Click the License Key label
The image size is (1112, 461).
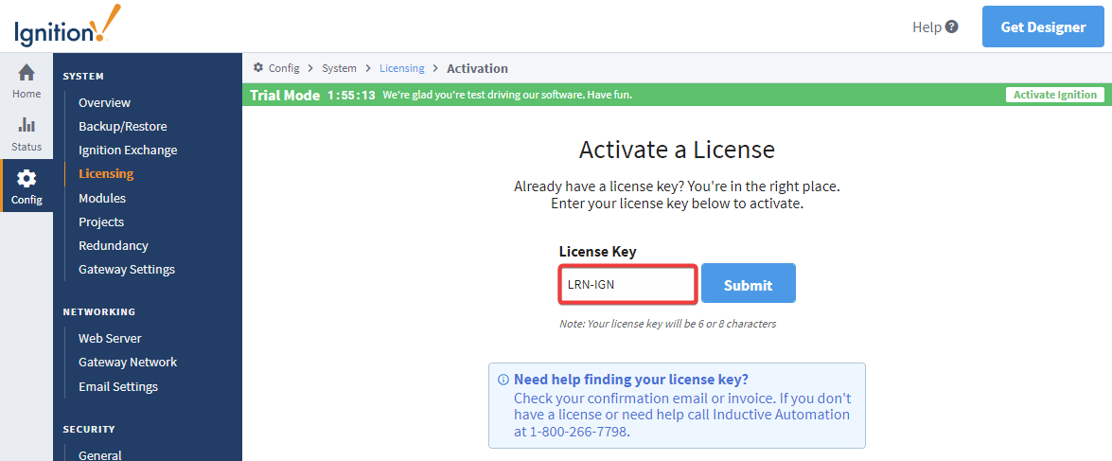(x=598, y=251)
